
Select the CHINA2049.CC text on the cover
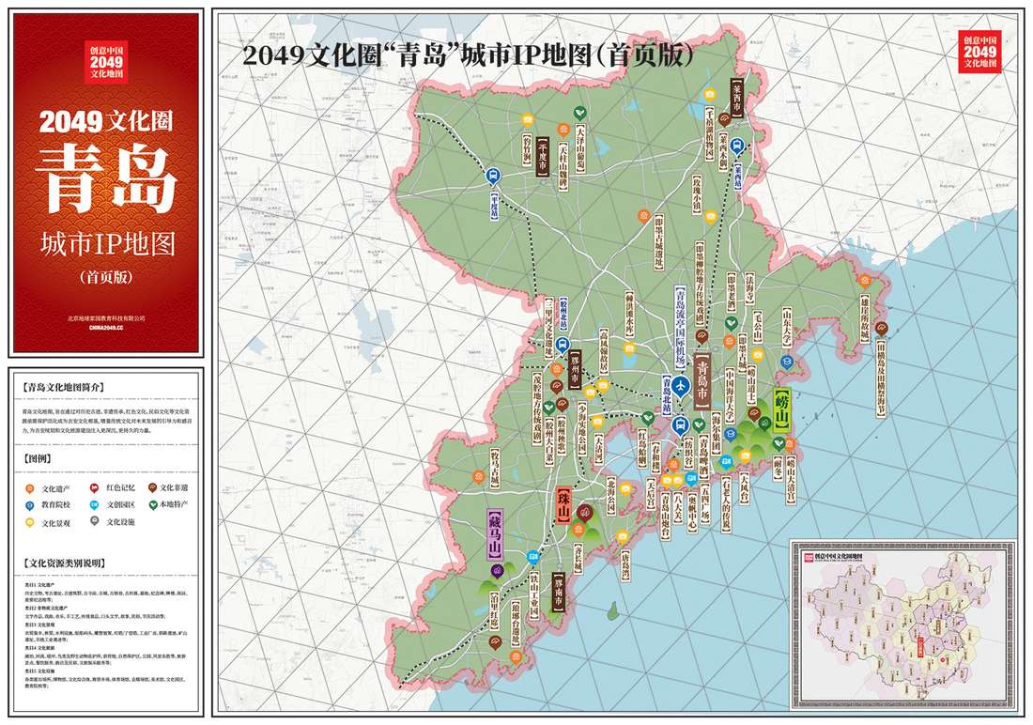(106, 327)
